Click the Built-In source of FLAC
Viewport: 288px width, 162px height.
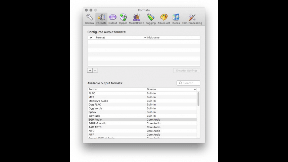(x=151, y=93)
